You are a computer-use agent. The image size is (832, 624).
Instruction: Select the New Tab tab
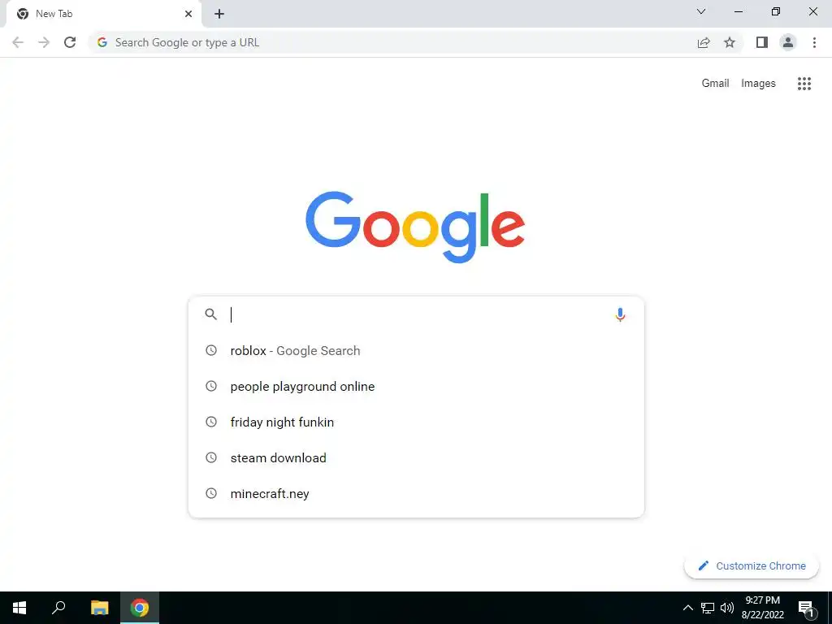click(101, 15)
